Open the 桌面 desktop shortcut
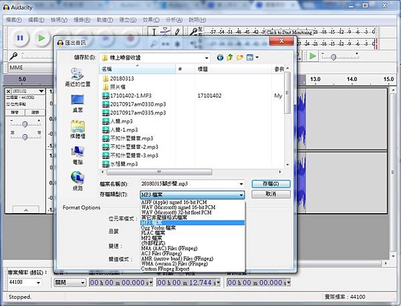This screenshot has width=401, height=306. point(78,104)
